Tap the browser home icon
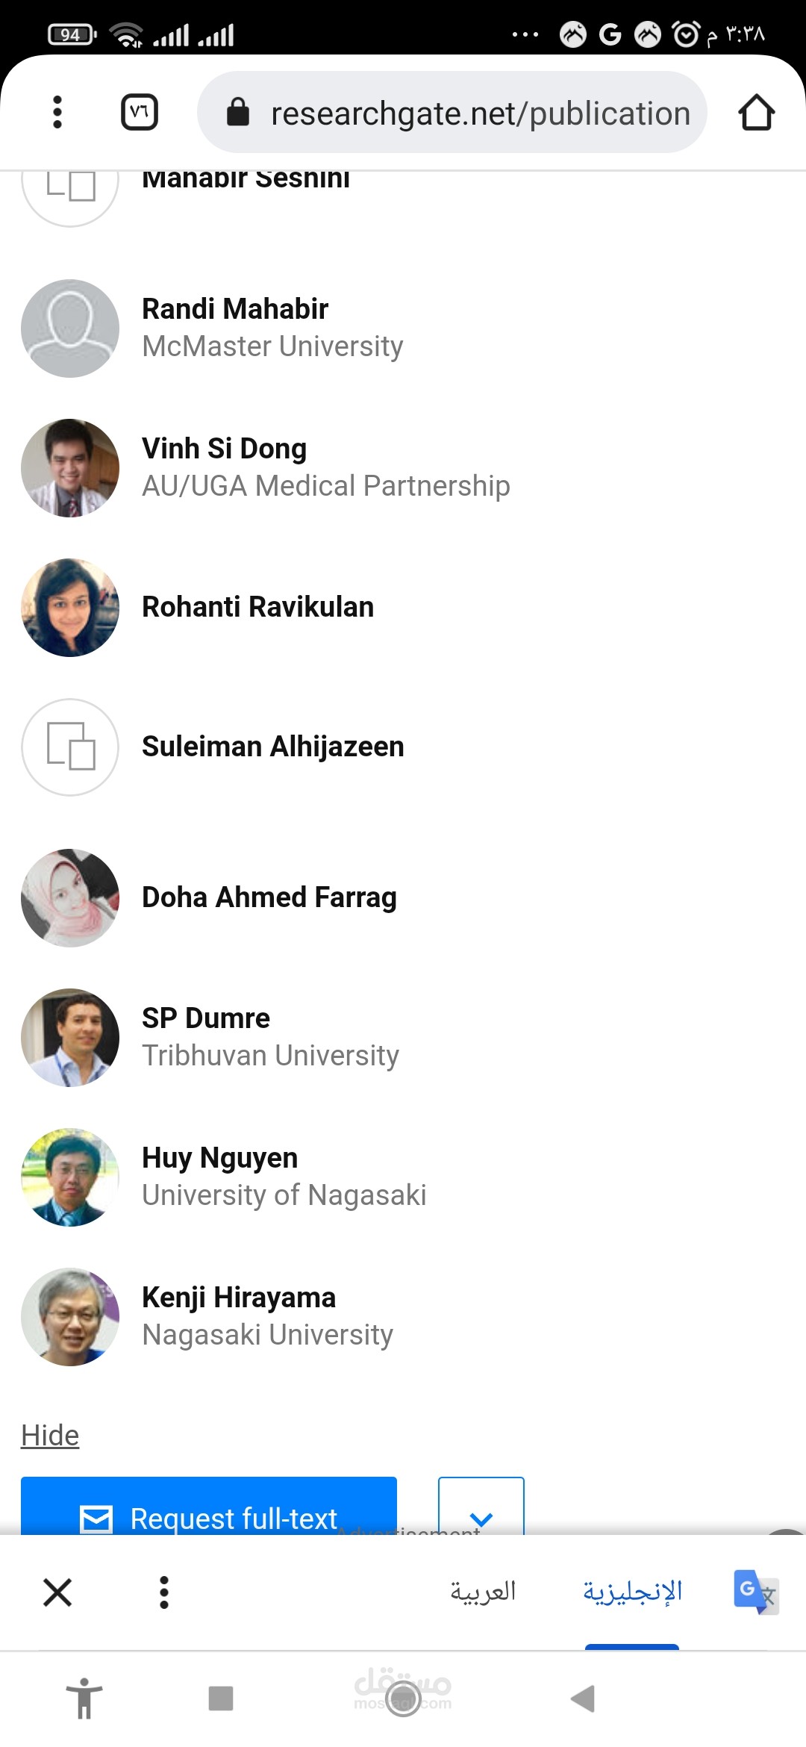This screenshot has height=1747, width=806. click(756, 112)
